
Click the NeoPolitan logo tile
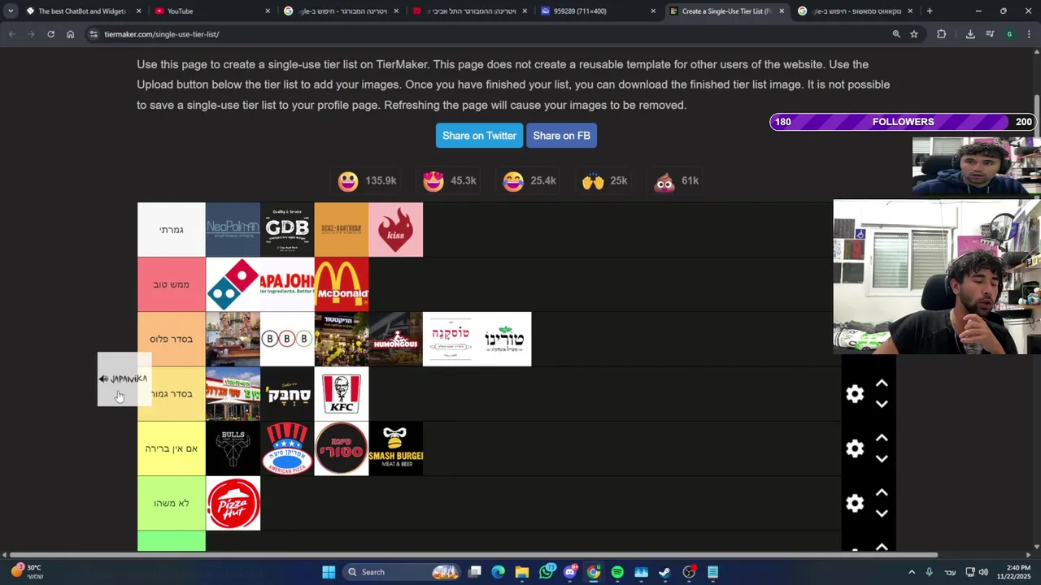click(233, 230)
